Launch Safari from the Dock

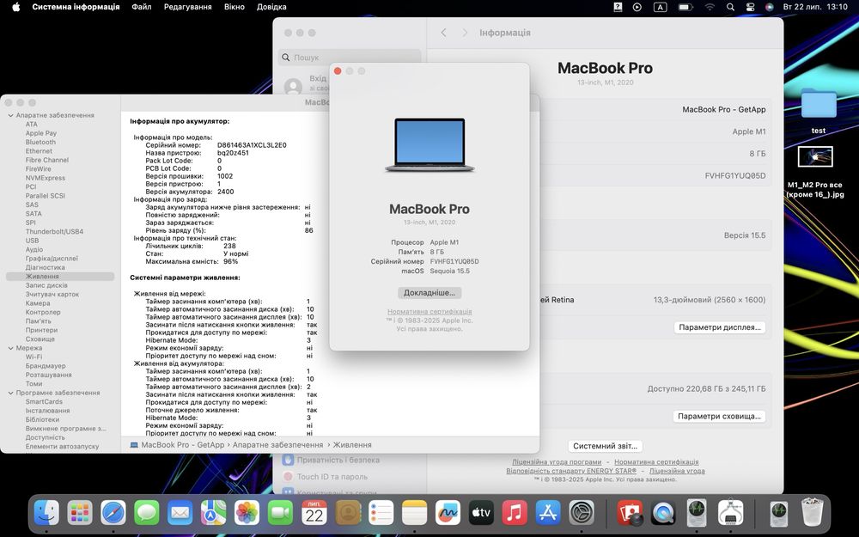(x=113, y=514)
